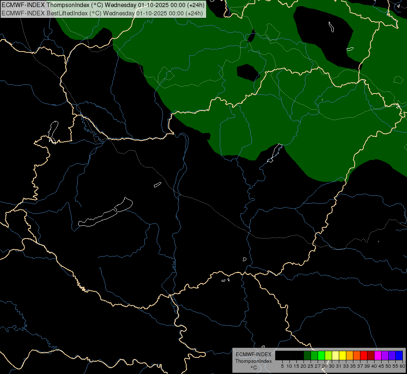
Task: Click the legend value 39
Action: tap(367, 366)
